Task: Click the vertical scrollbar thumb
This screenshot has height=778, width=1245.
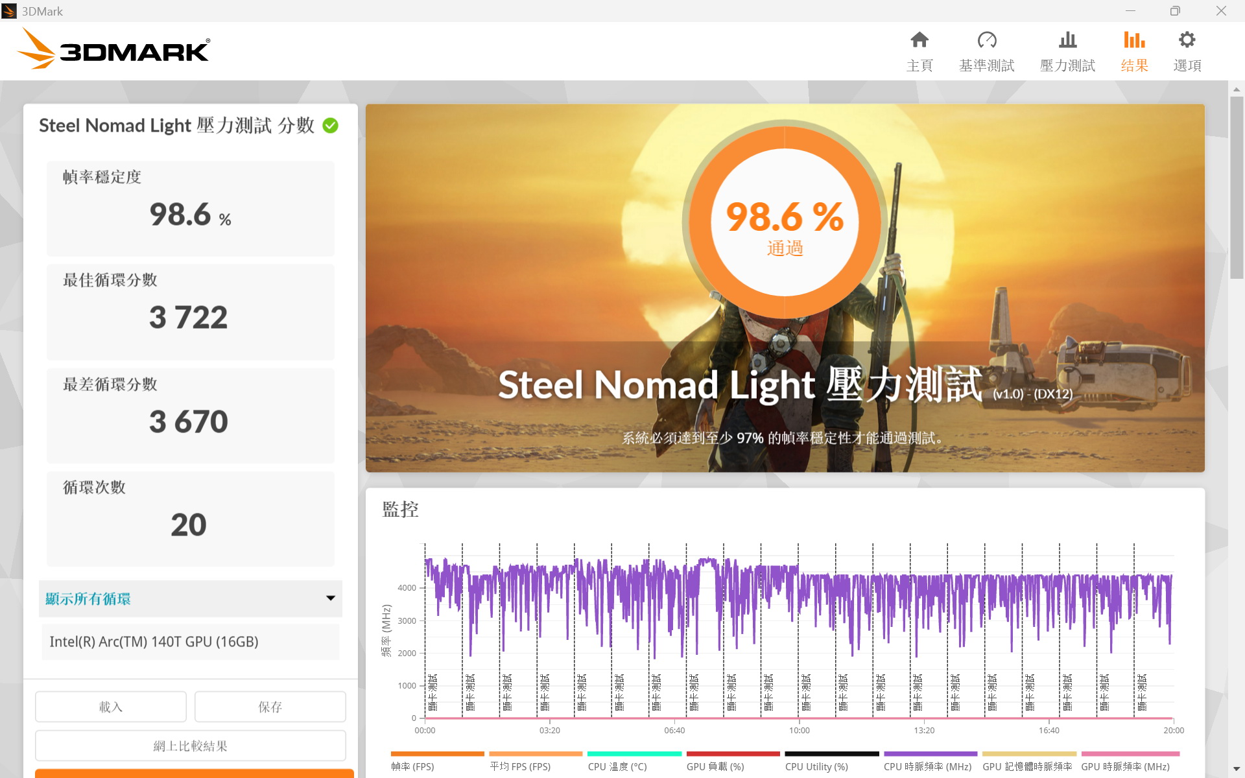Action: [x=1237, y=188]
